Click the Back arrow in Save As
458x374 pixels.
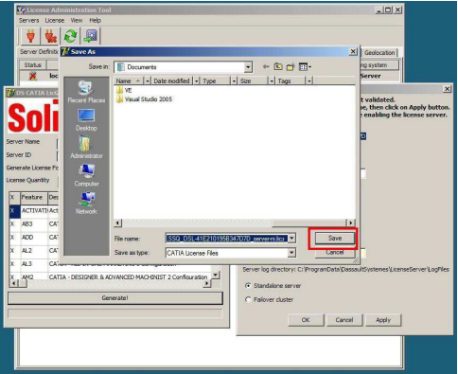tap(266, 66)
